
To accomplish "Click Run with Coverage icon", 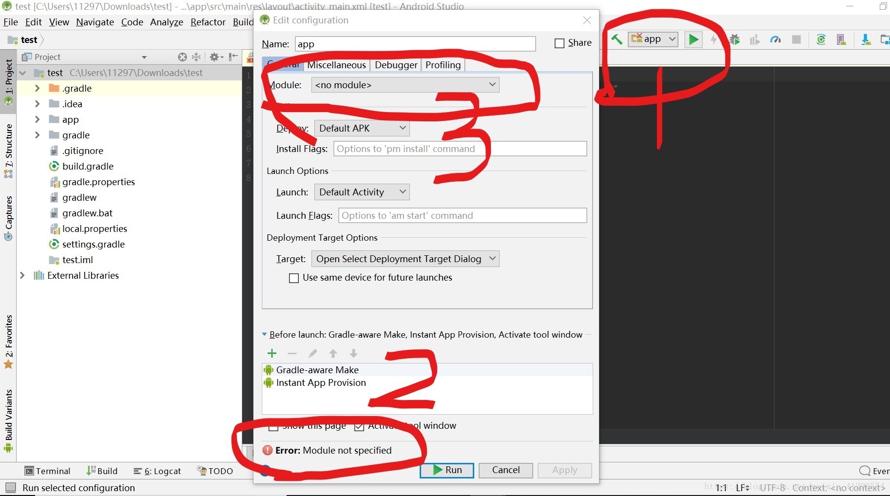I will 755,39.
